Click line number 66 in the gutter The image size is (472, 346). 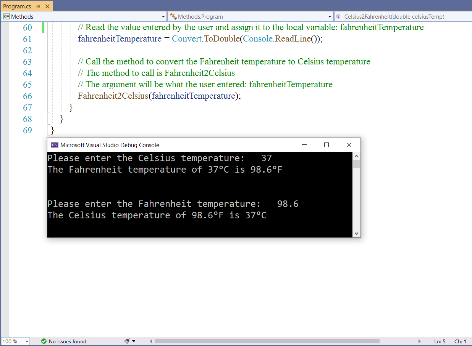point(27,96)
